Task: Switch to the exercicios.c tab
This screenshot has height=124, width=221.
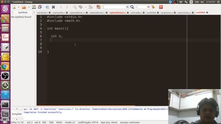Action: point(184,12)
